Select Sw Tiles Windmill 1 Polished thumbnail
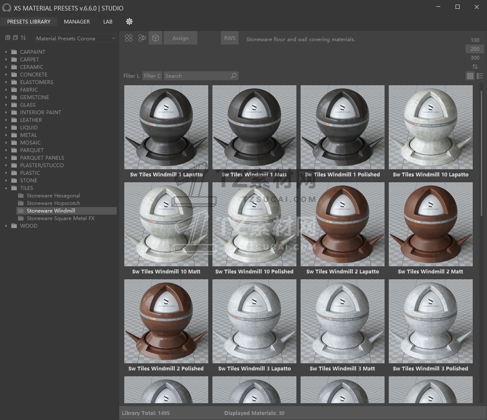487x420 pixels. pos(343,127)
